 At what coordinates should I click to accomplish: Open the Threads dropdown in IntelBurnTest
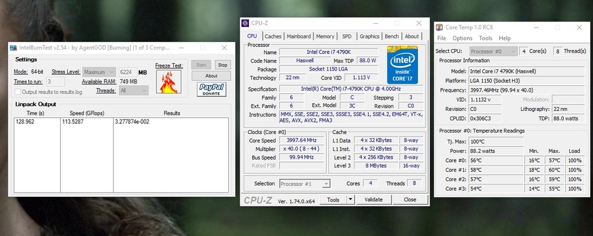(134, 91)
